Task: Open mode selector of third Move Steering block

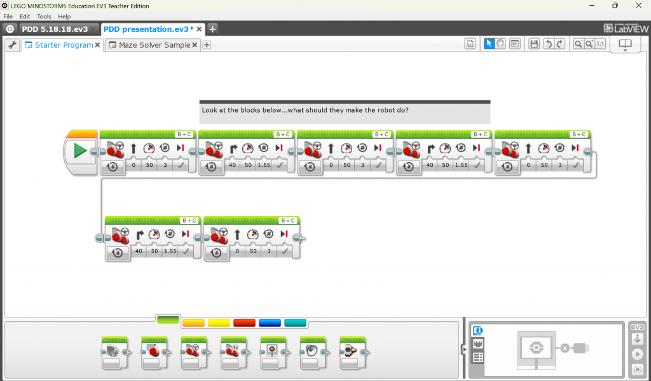Action: click(310, 167)
